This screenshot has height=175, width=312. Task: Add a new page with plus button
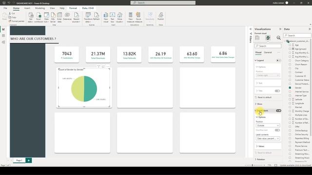tap(29, 160)
